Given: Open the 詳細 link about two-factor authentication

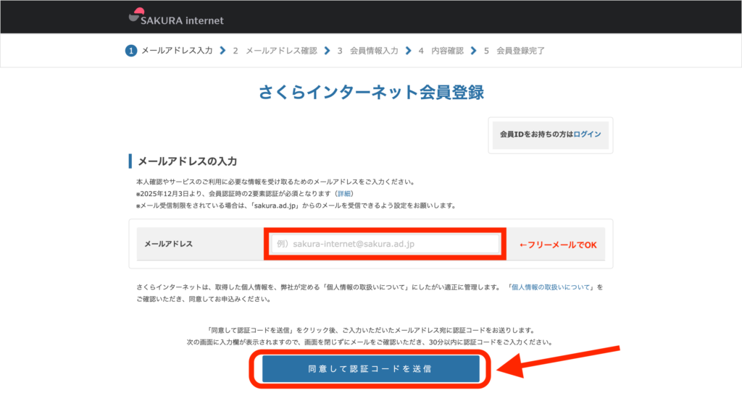Looking at the screenshot, I should click(x=343, y=193).
